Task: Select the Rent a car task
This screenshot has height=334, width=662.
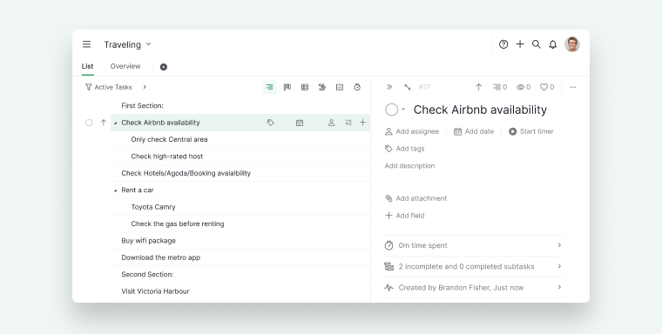Action: 240,190
